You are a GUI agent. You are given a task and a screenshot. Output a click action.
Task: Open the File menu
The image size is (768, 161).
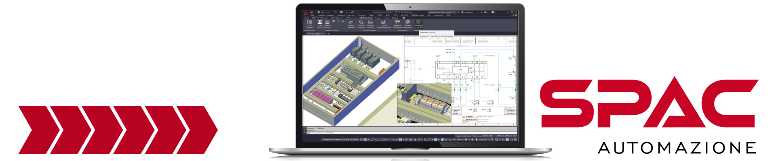(312, 15)
